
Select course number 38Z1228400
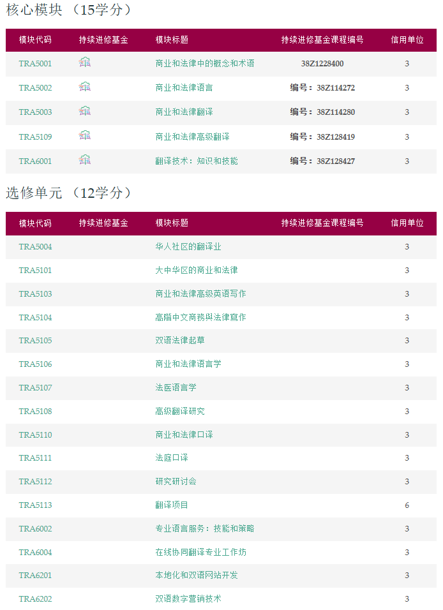[322, 64]
